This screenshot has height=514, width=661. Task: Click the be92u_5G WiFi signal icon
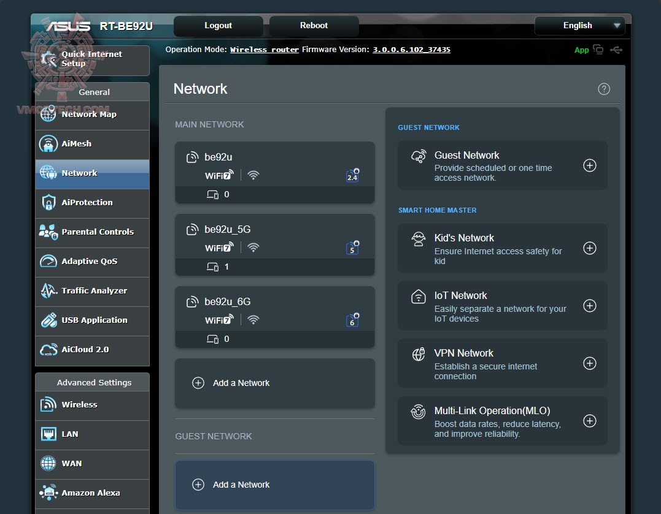pos(253,248)
